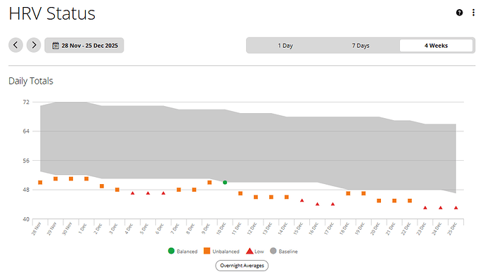Click the 40 y-axis label

(26, 219)
